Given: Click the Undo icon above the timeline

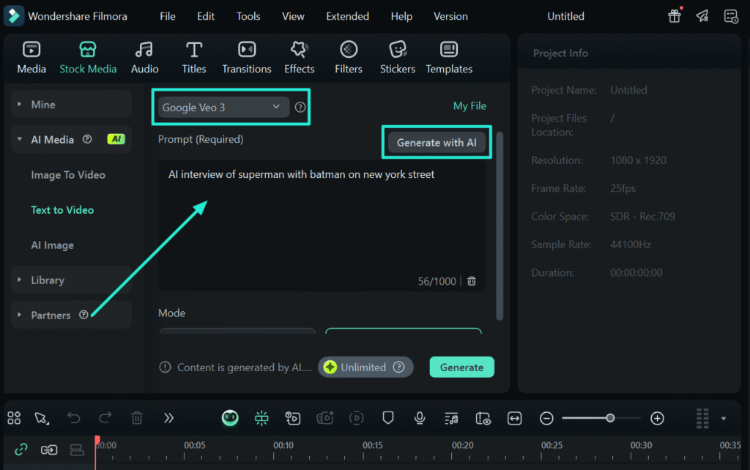Looking at the screenshot, I should (x=73, y=418).
